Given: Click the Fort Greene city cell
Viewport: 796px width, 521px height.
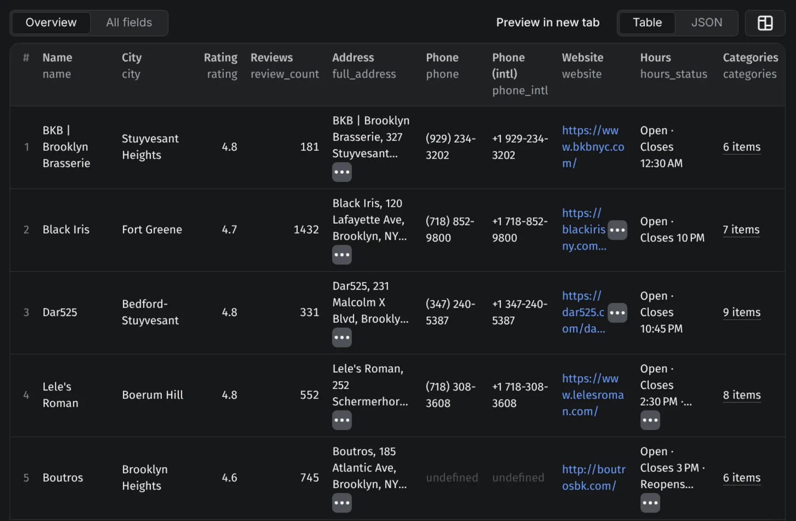Looking at the screenshot, I should [x=152, y=230].
